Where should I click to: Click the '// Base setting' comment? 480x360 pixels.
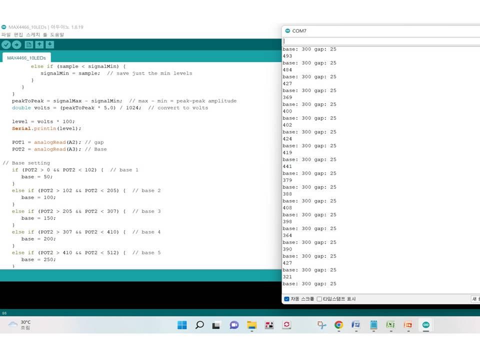[26, 163]
